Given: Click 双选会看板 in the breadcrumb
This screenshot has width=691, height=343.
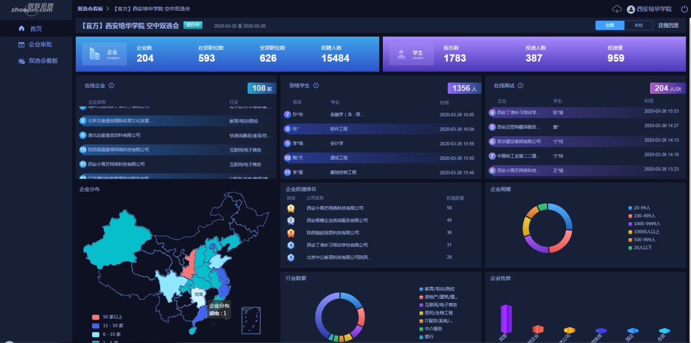Looking at the screenshot, I should (90, 9).
